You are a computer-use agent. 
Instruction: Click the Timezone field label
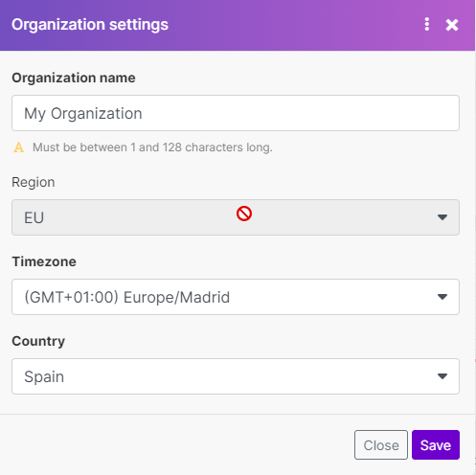pyautogui.click(x=44, y=261)
